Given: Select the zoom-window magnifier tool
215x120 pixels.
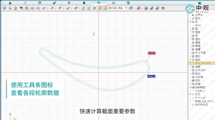Looking at the screenshot, I should click(10, 8).
